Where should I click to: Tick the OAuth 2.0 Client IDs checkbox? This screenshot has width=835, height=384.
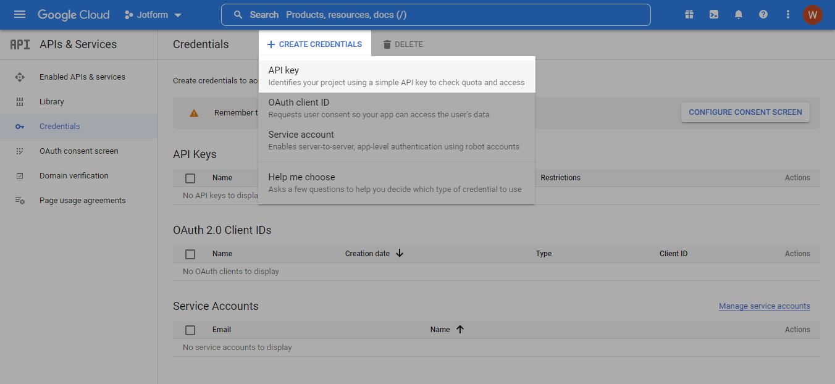point(190,254)
